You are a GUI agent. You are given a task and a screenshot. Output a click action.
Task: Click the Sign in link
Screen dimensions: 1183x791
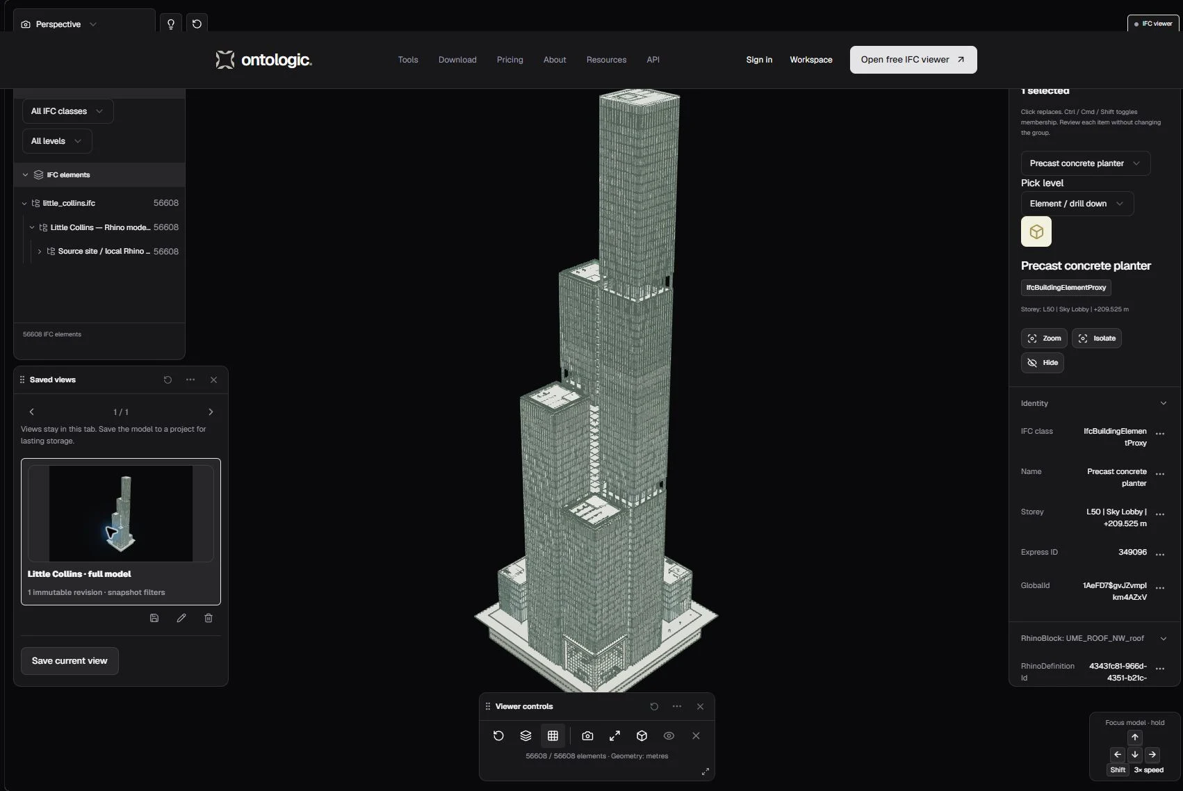759,60
